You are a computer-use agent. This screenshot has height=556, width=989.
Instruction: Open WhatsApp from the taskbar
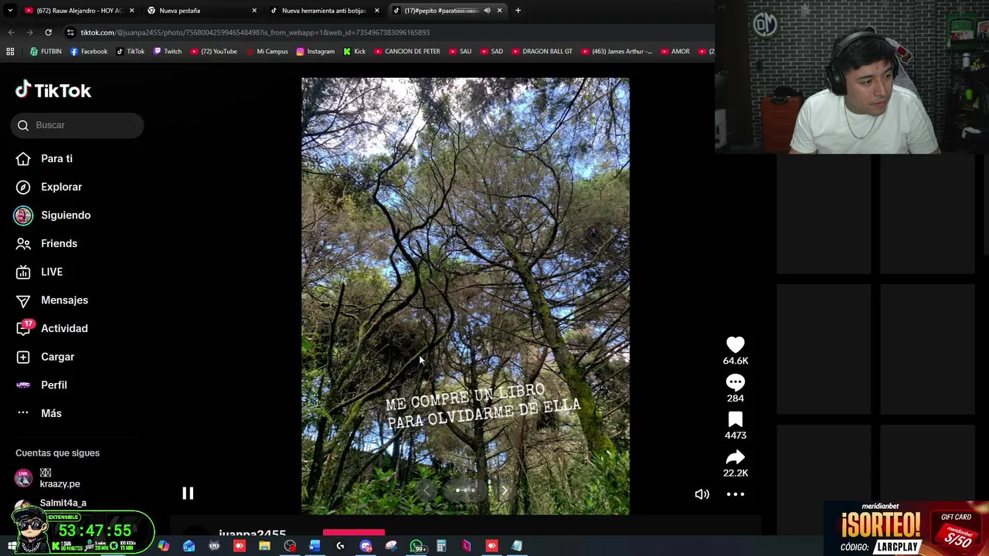(417, 546)
